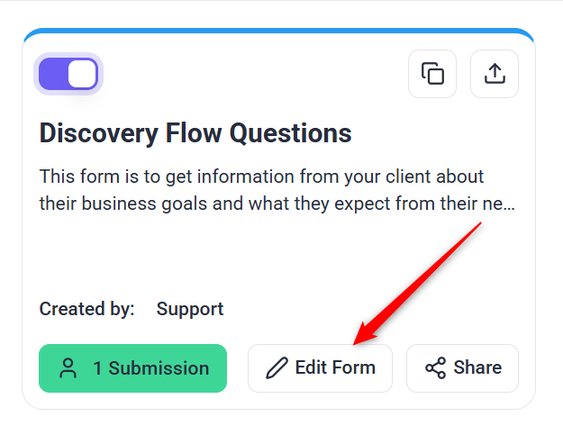Click the red arrow annotation tip
The image size is (563, 426).
[356, 343]
